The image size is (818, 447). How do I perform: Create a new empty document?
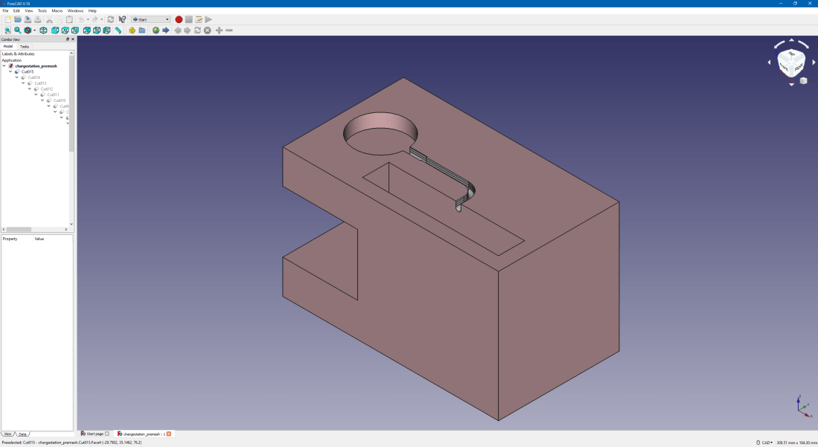coord(8,19)
